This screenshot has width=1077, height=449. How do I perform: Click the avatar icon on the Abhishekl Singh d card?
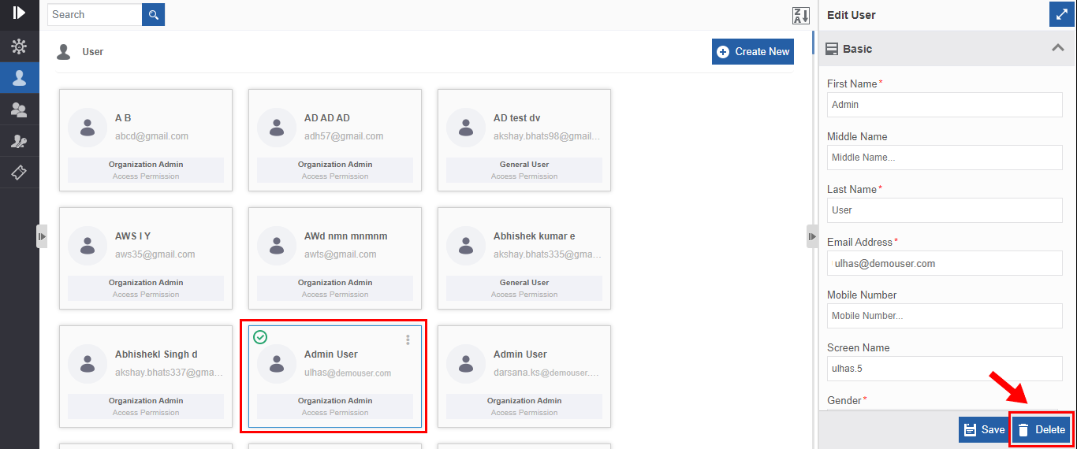88,364
